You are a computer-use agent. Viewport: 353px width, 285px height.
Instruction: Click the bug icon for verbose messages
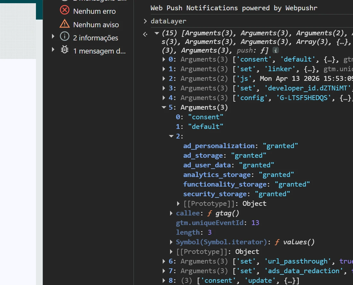click(x=65, y=50)
